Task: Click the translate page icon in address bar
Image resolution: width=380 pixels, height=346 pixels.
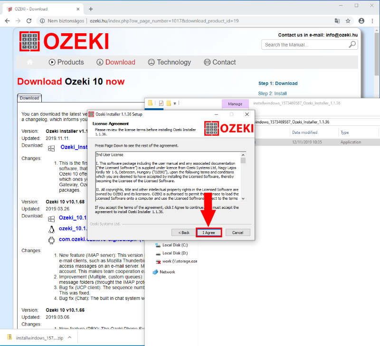Action: pyautogui.click(x=337, y=21)
